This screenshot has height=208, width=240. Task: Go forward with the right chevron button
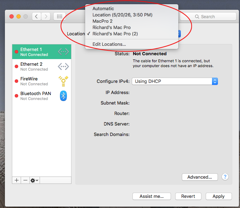pyautogui.click(x=46, y=16)
